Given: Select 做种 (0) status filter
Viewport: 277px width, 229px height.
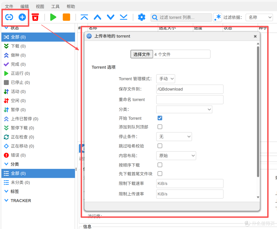Looking at the screenshot, I should point(38,55).
